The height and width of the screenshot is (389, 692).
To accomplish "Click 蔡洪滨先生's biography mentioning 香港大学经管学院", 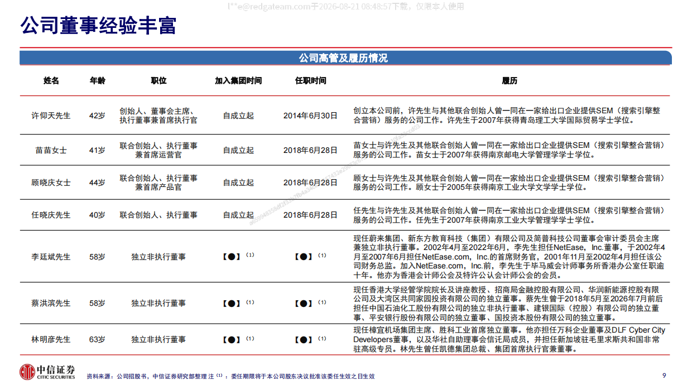I will (507, 303).
